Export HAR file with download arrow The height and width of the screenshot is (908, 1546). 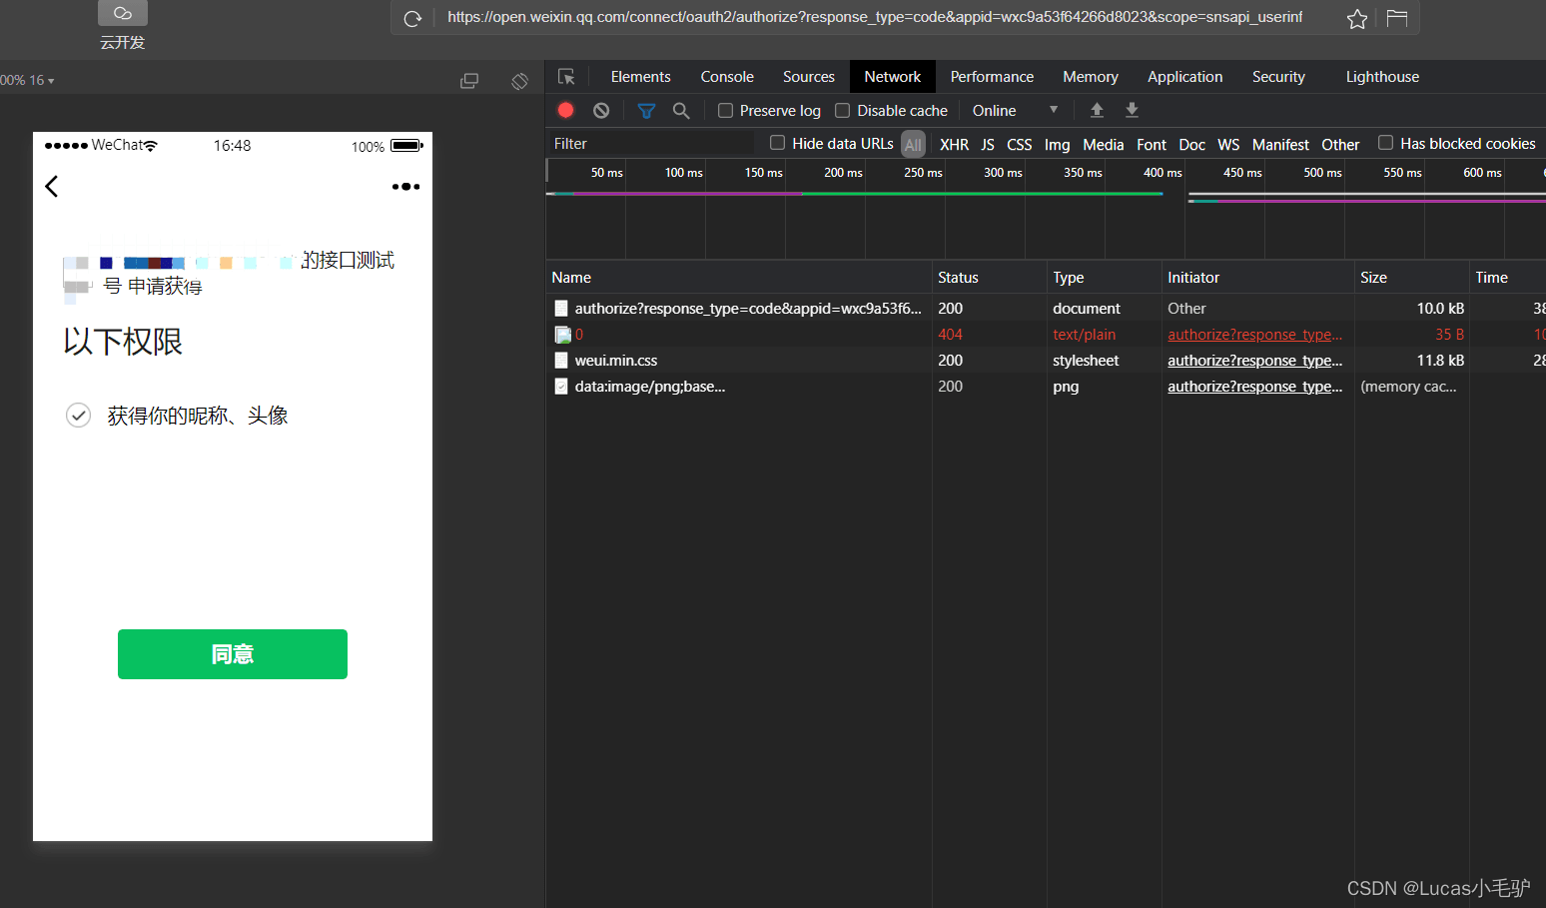click(x=1132, y=110)
